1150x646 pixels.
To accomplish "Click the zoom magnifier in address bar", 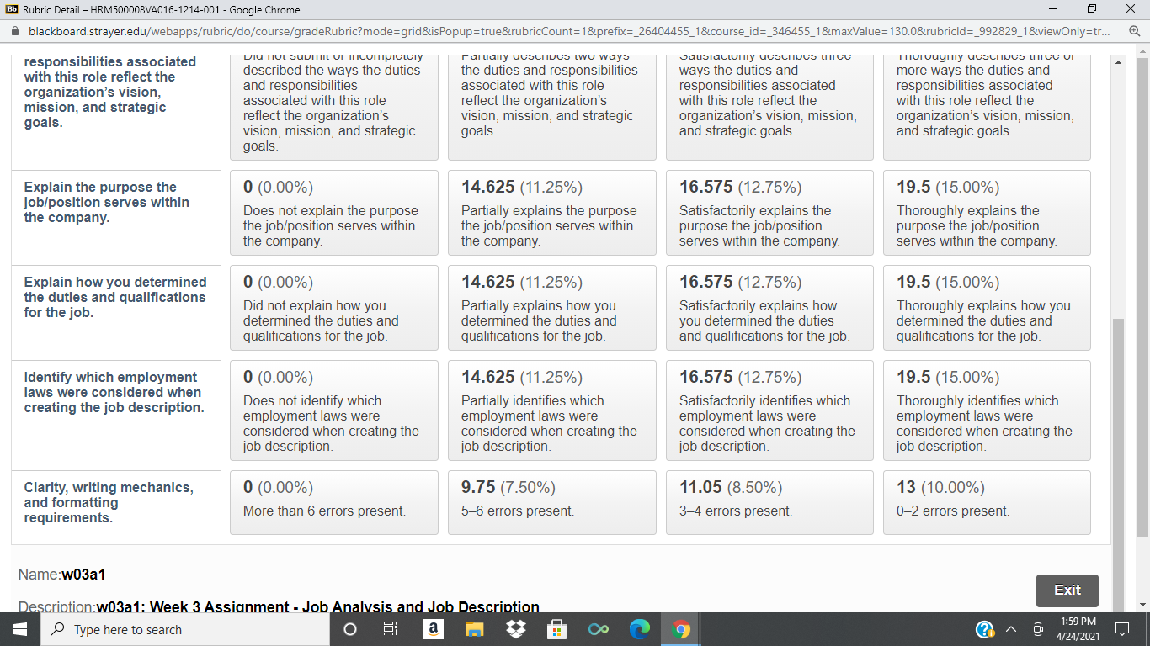I will [1133, 31].
